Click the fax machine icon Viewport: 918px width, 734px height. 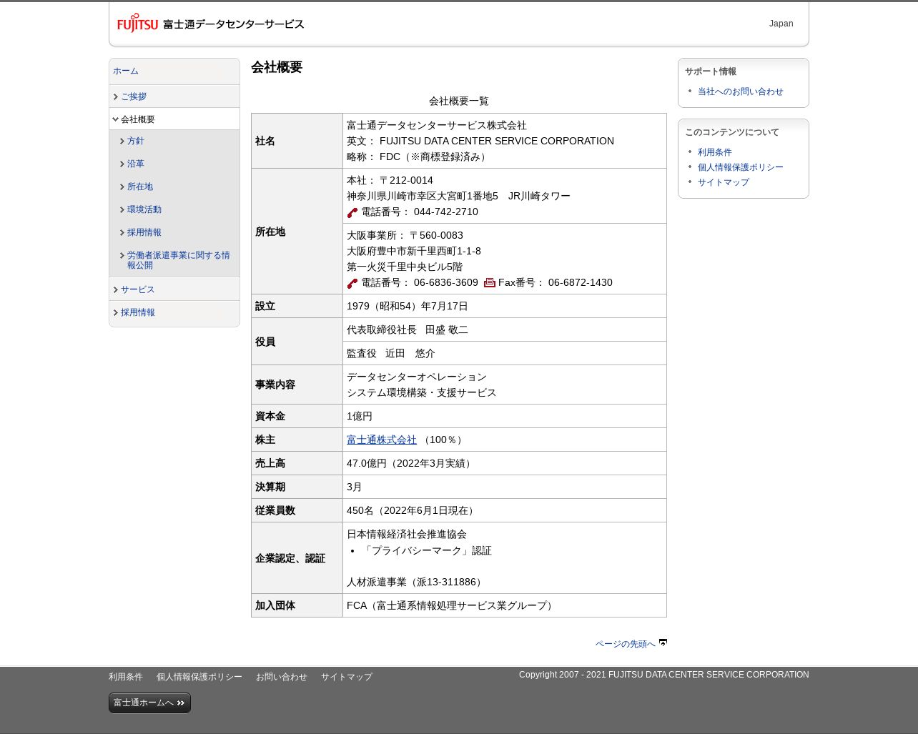(x=490, y=283)
